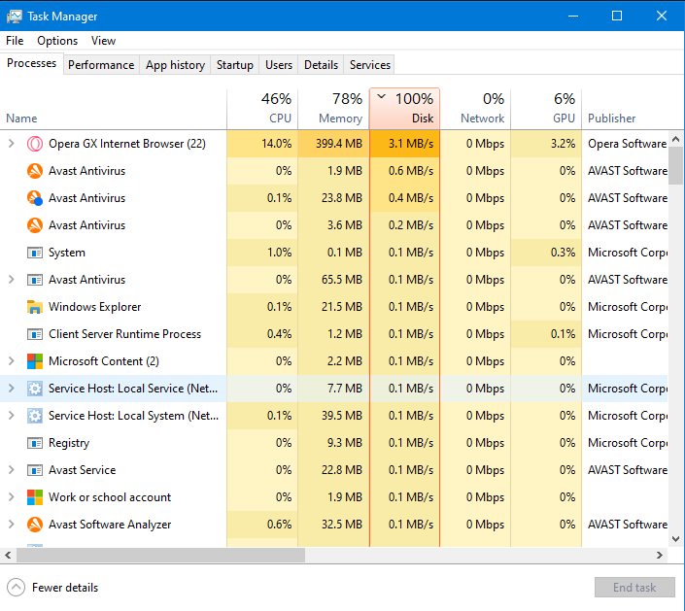685x611 pixels.
Task: Sort by the Network column header
Action: (475, 109)
